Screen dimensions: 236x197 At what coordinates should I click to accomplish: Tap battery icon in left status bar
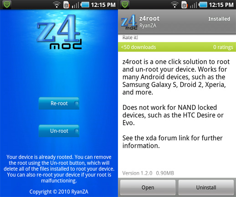(85, 5)
